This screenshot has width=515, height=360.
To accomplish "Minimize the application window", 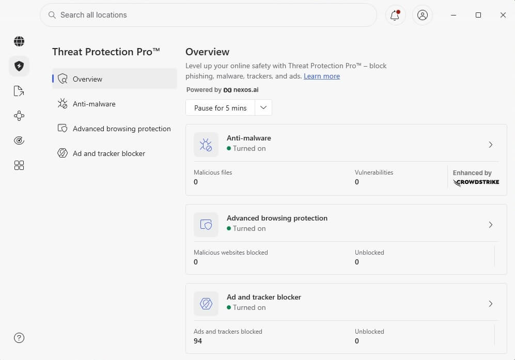I will coord(454,15).
